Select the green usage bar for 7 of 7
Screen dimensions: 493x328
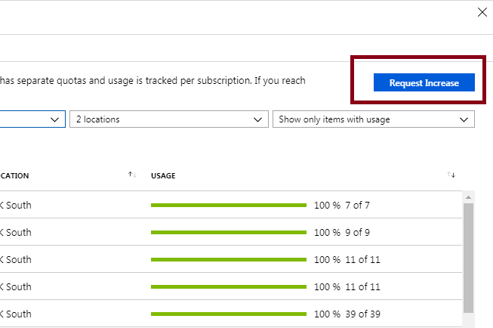(228, 205)
